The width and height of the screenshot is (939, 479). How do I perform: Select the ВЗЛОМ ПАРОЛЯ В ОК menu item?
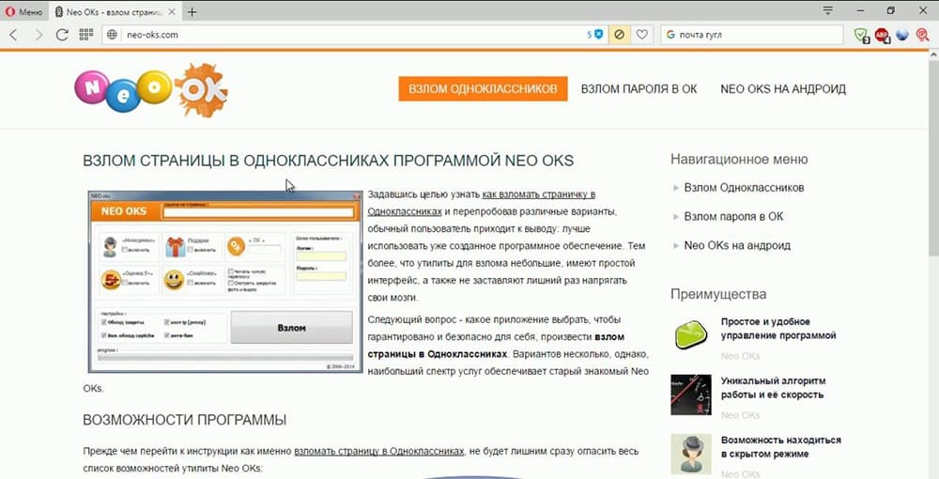click(x=639, y=89)
